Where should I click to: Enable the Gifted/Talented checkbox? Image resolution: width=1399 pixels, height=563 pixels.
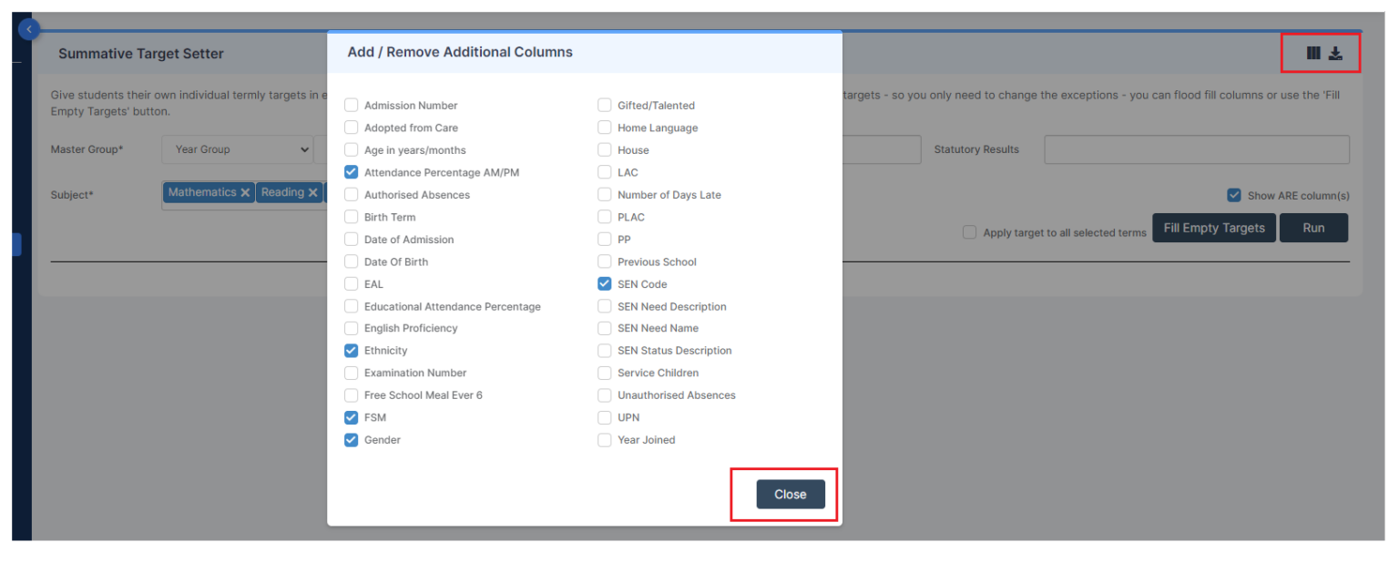[x=604, y=105]
